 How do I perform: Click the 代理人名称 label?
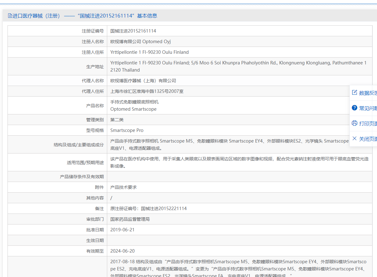click(93, 81)
